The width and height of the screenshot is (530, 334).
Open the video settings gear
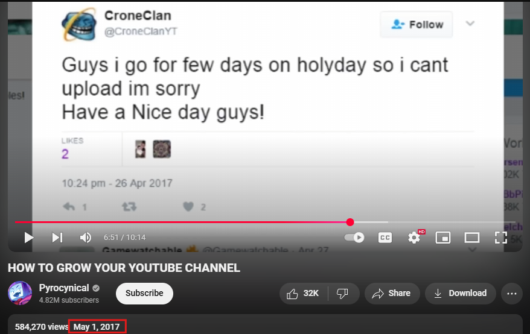click(414, 238)
